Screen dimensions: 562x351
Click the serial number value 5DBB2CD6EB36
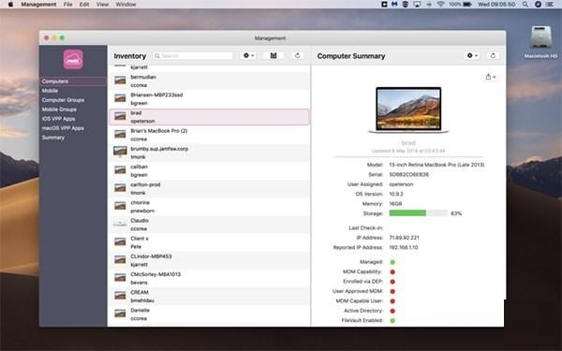pyautogui.click(x=408, y=174)
